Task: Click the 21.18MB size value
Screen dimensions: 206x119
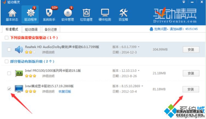Action: pyautogui.click(x=159, y=73)
